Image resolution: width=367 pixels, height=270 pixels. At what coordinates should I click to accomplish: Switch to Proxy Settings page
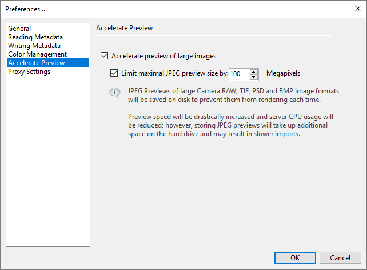point(29,72)
